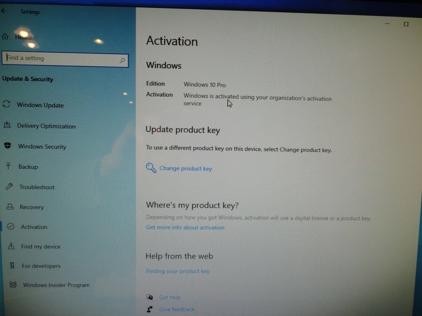Click the Change product key icon
This screenshot has height=316, width=422.
tap(151, 168)
